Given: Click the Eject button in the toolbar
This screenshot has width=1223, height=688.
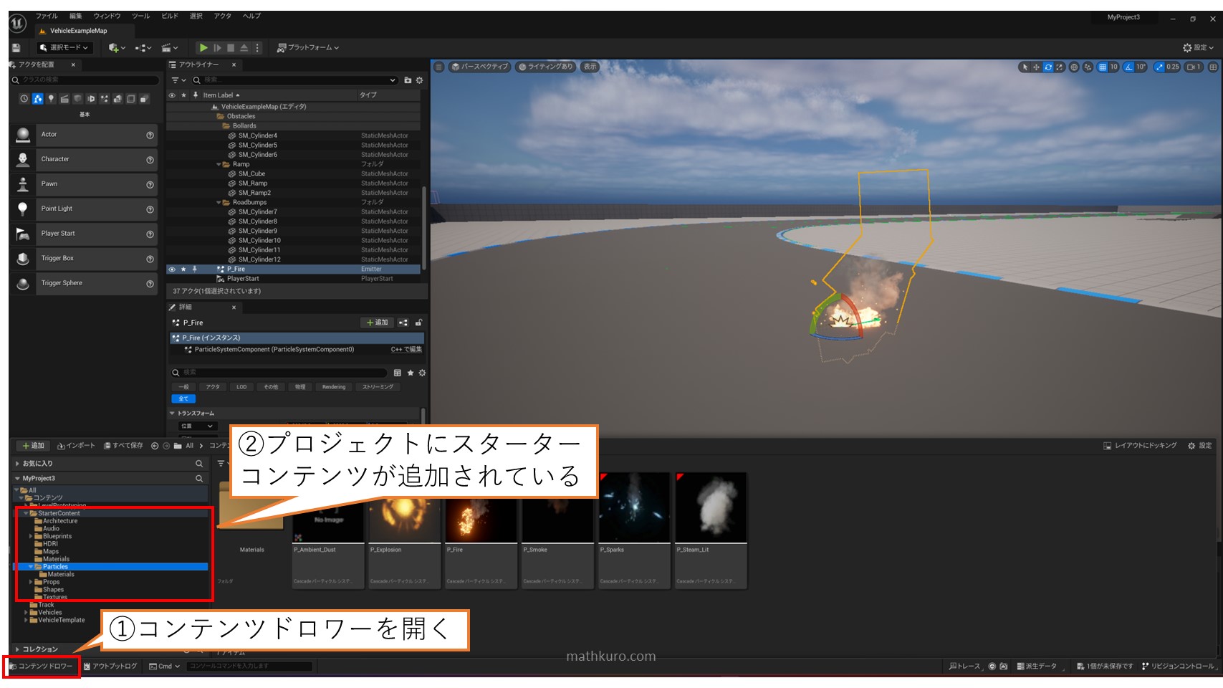Looking at the screenshot, I should coord(244,48).
